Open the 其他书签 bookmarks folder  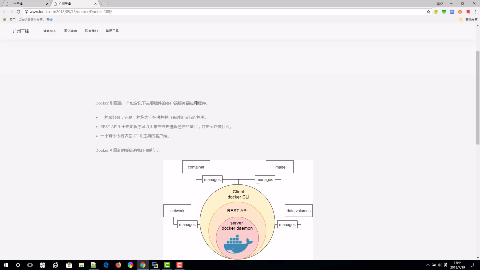[x=468, y=19]
